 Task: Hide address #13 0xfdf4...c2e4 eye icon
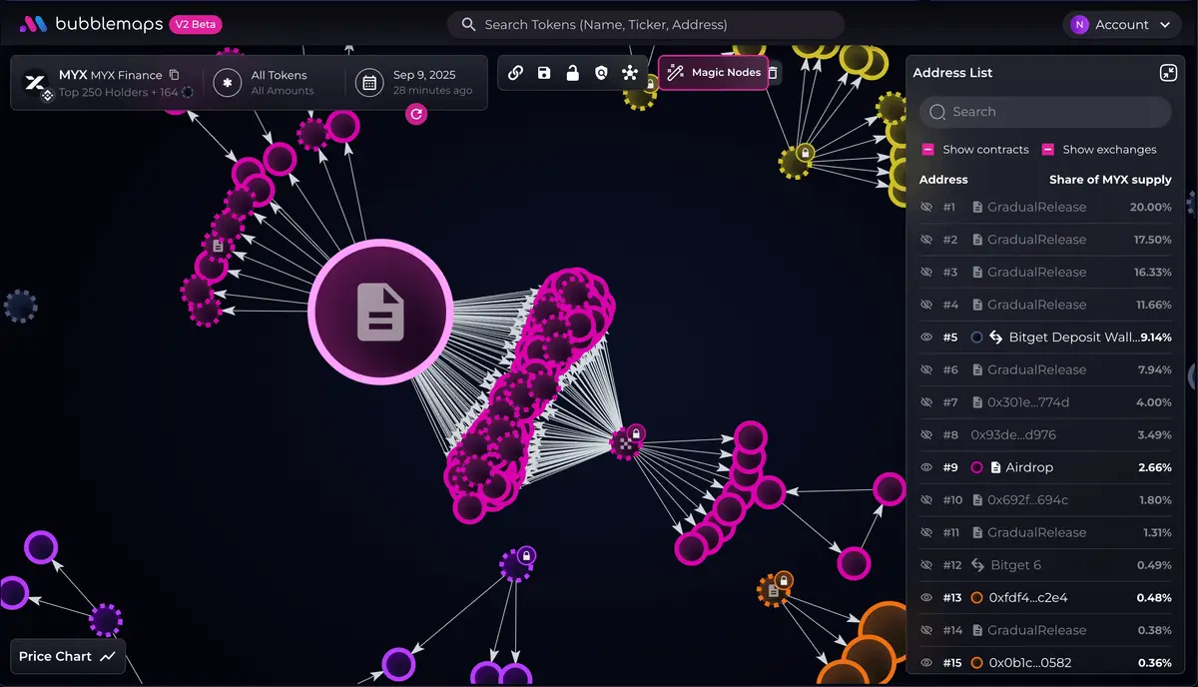(x=925, y=597)
